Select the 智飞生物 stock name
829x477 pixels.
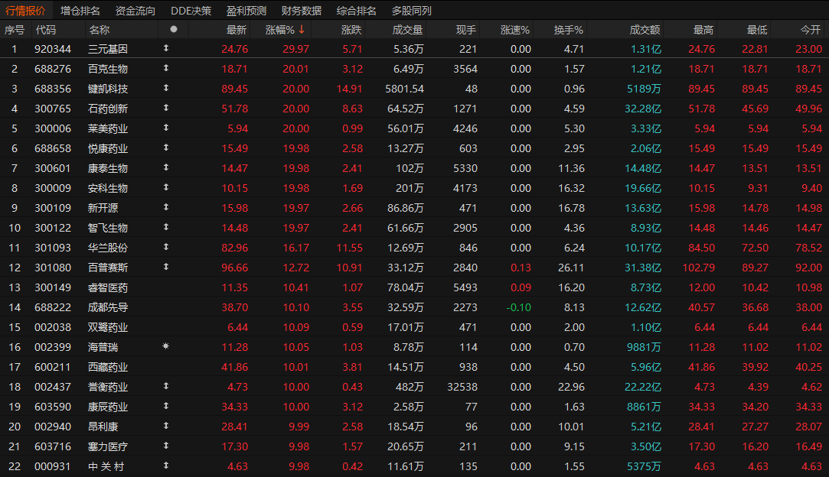tap(108, 229)
